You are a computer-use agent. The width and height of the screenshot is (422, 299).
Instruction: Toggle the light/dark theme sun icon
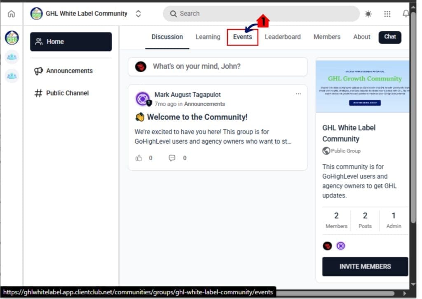368,14
